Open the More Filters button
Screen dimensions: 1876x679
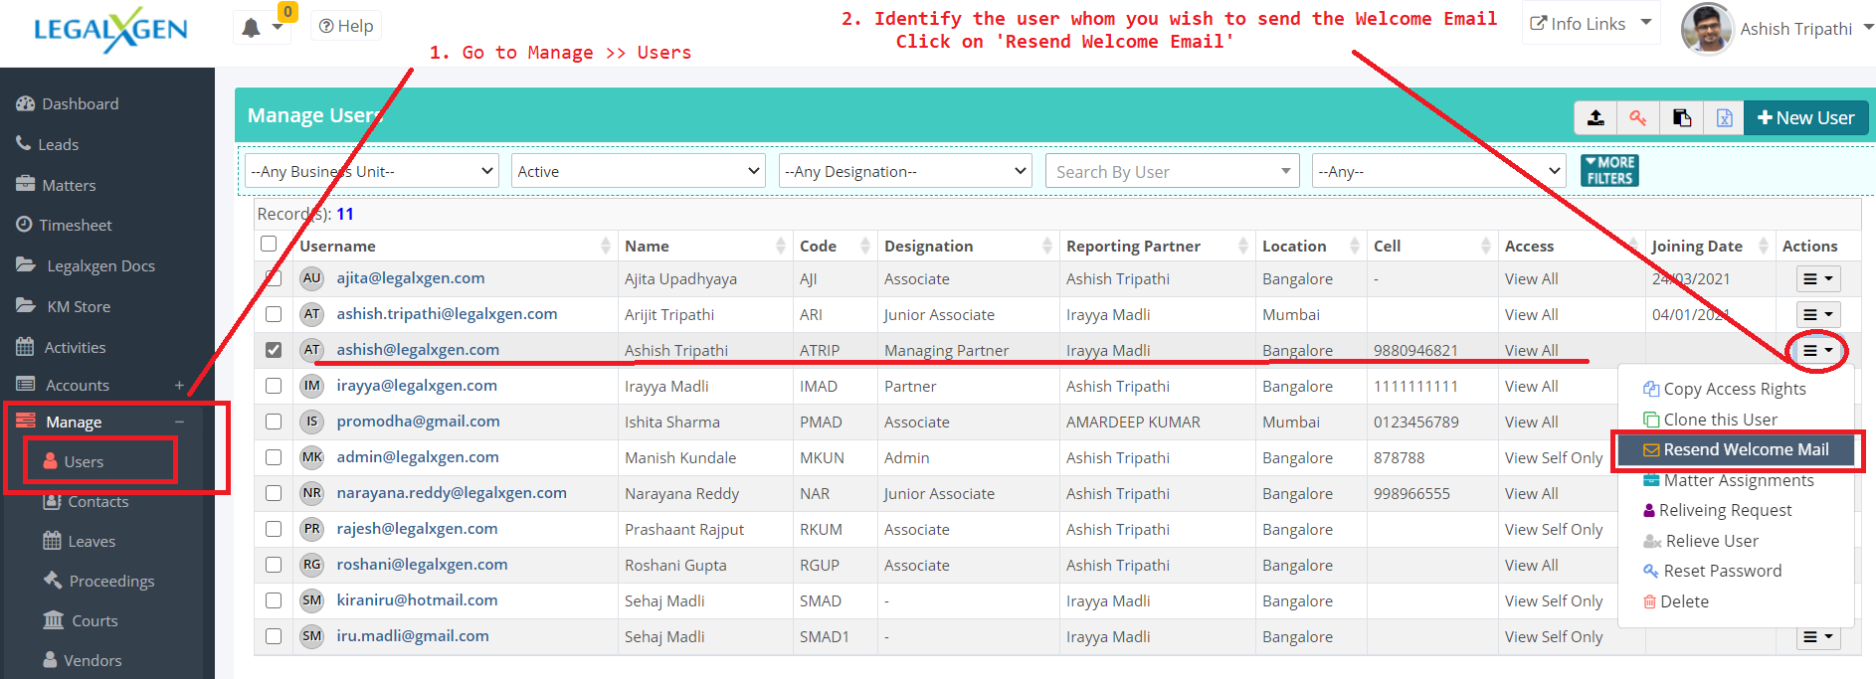pyautogui.click(x=1608, y=170)
